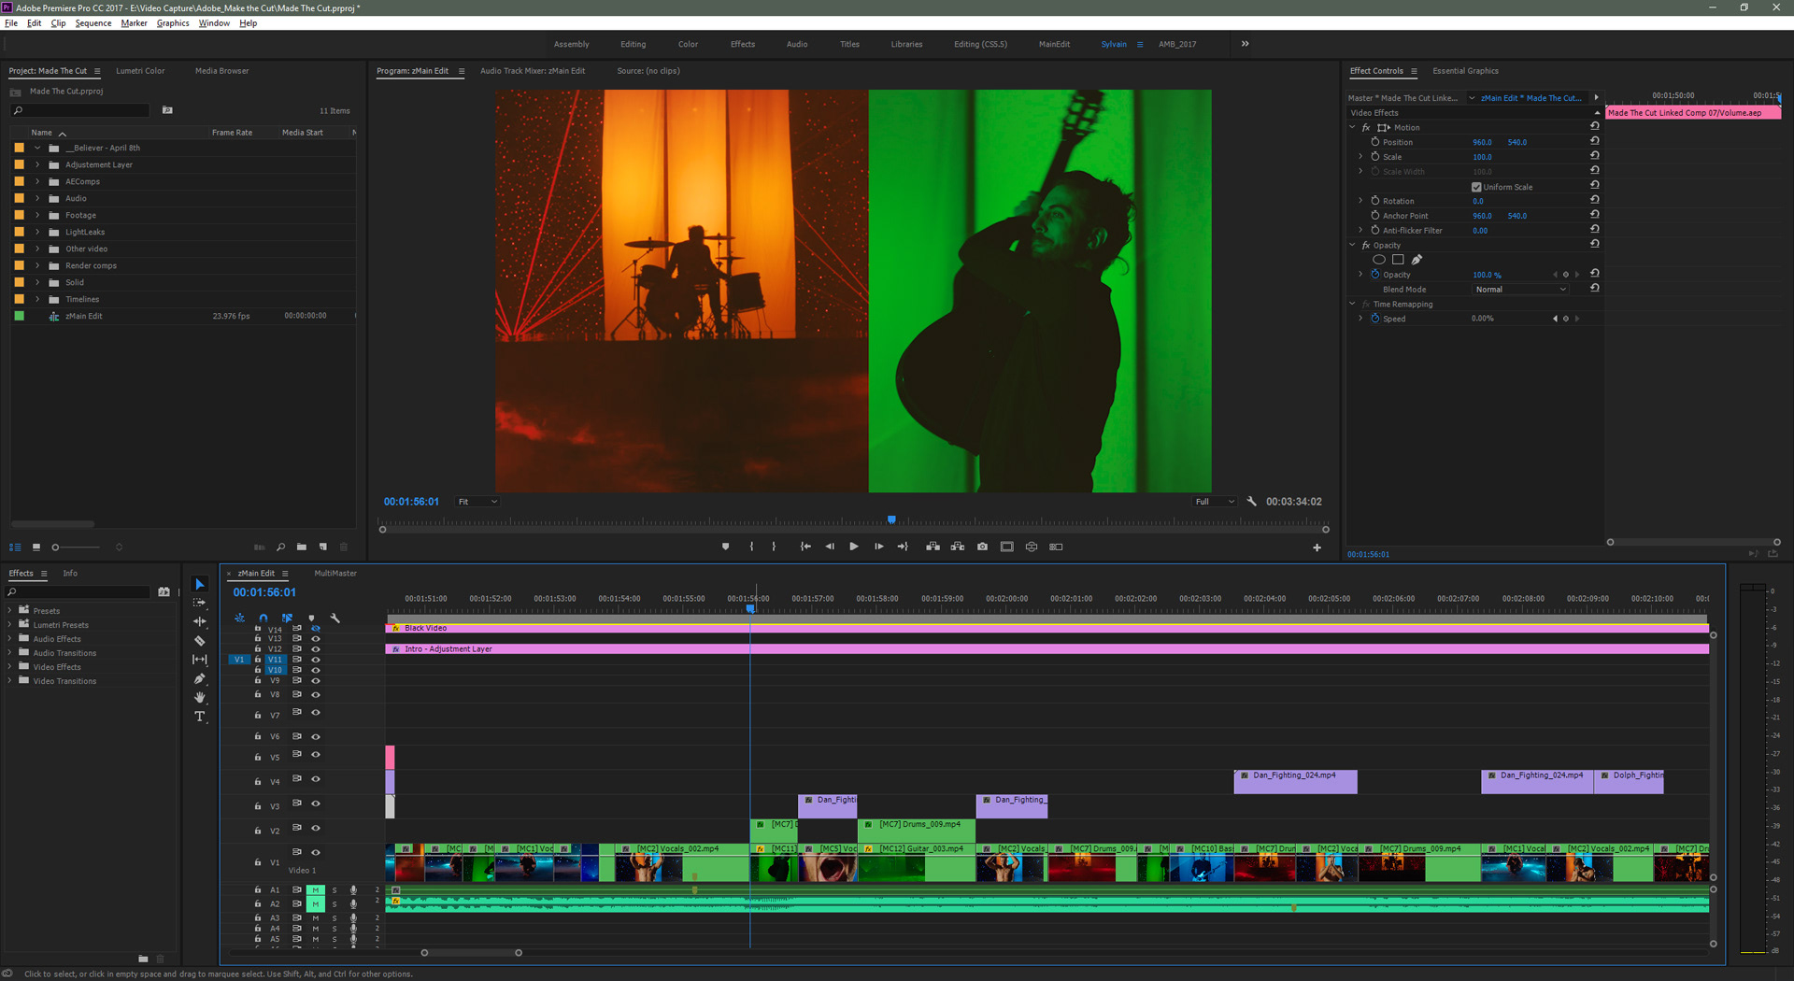1794x981 pixels.
Task: Expand Lumetri Presets folder
Action: (x=10, y=625)
